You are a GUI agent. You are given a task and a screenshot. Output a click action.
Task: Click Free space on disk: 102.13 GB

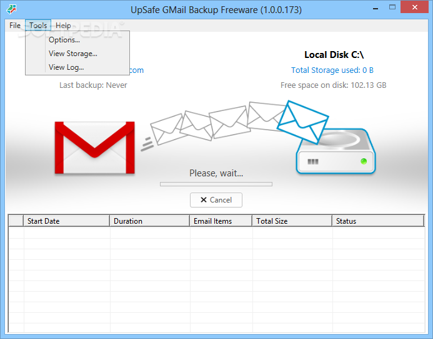333,85
